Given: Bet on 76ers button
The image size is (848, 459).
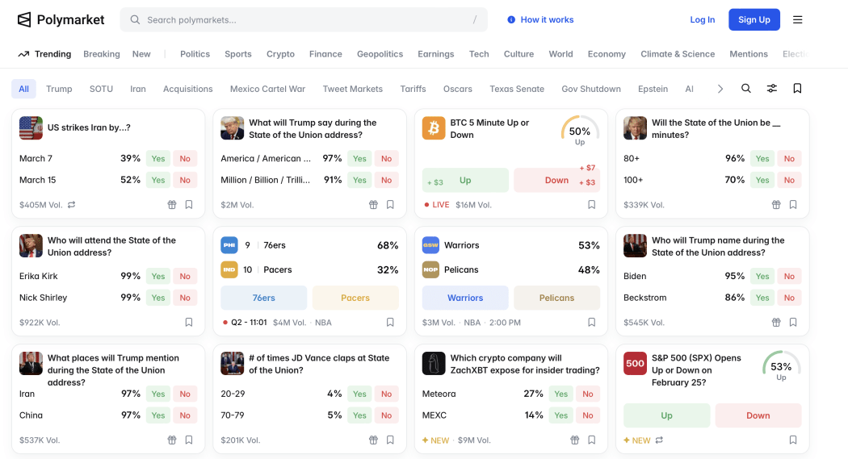Looking at the screenshot, I should click(263, 298).
